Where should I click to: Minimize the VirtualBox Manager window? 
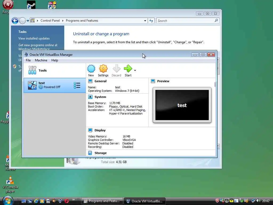coord(195,55)
